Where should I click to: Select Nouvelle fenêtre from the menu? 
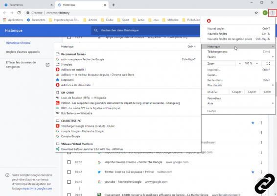tap(238, 34)
